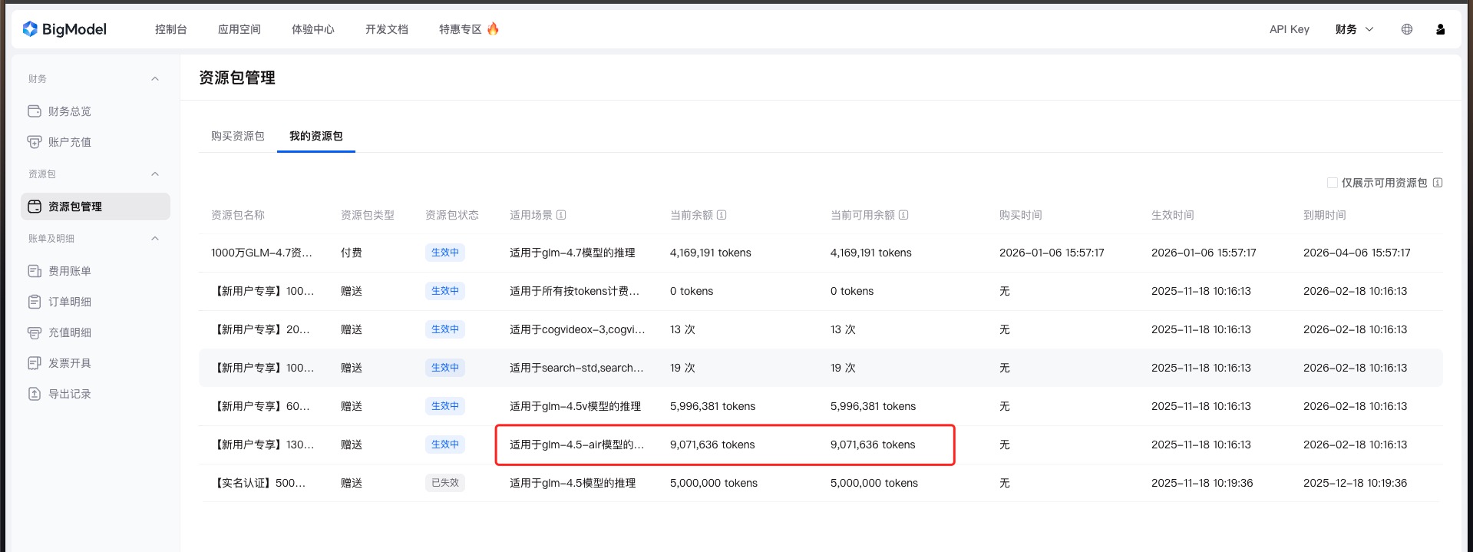Collapse the 财务 sidebar section
The image size is (1473, 552).
[x=155, y=79]
